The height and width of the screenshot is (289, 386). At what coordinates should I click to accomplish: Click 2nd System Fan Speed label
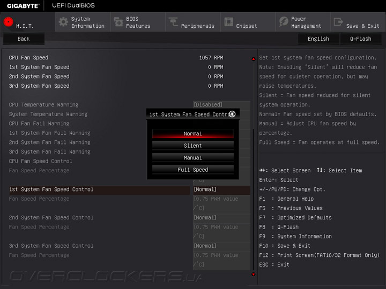39,77
